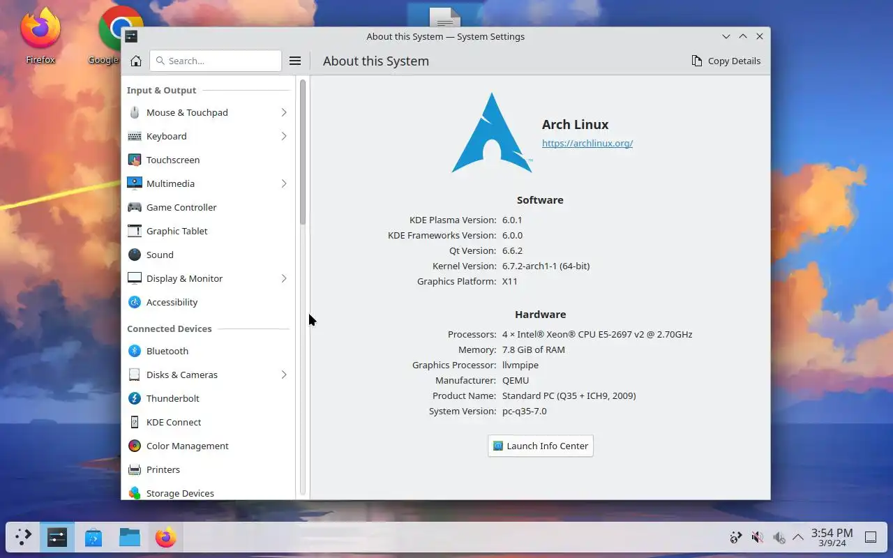Click Disks & Cameras icon
This screenshot has width=893, height=558.
click(x=135, y=375)
